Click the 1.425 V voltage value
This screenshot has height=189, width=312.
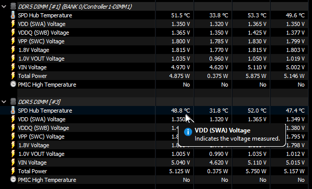pos(257,33)
